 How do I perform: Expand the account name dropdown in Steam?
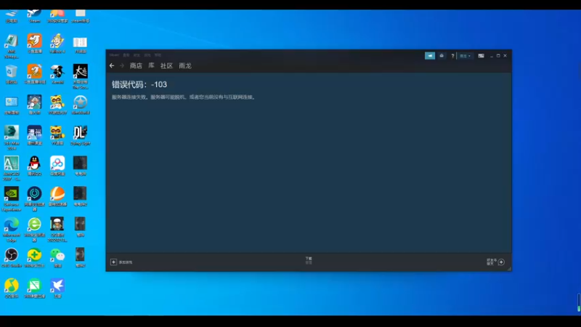(465, 56)
